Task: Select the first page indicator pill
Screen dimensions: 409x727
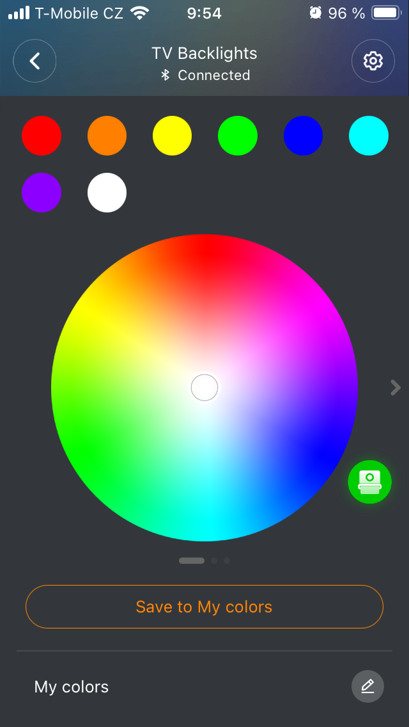Action: pyautogui.click(x=192, y=561)
